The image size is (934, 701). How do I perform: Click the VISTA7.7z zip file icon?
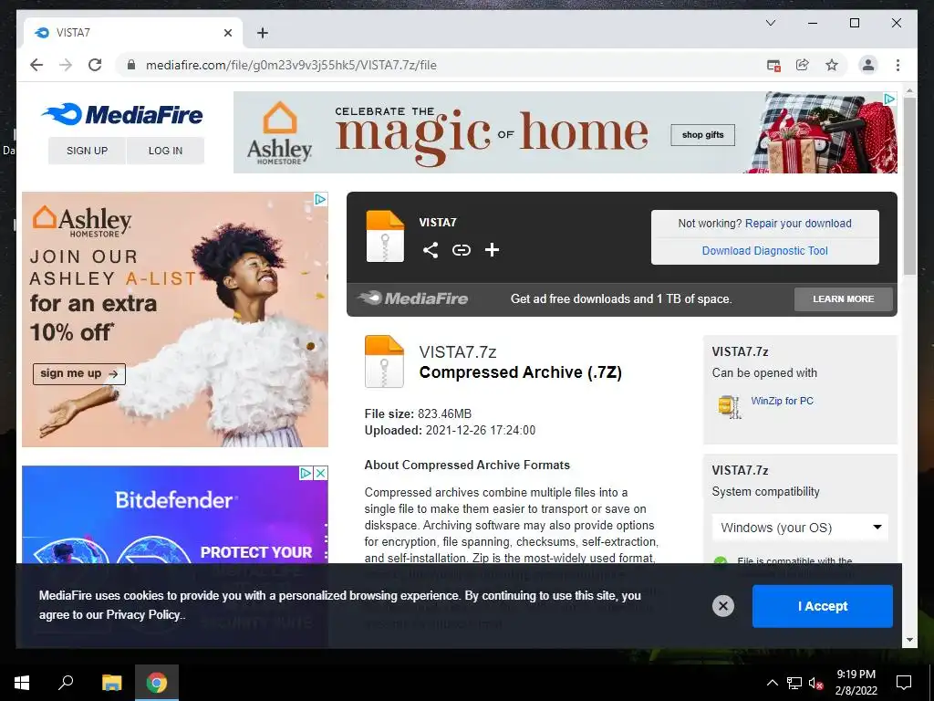384,361
